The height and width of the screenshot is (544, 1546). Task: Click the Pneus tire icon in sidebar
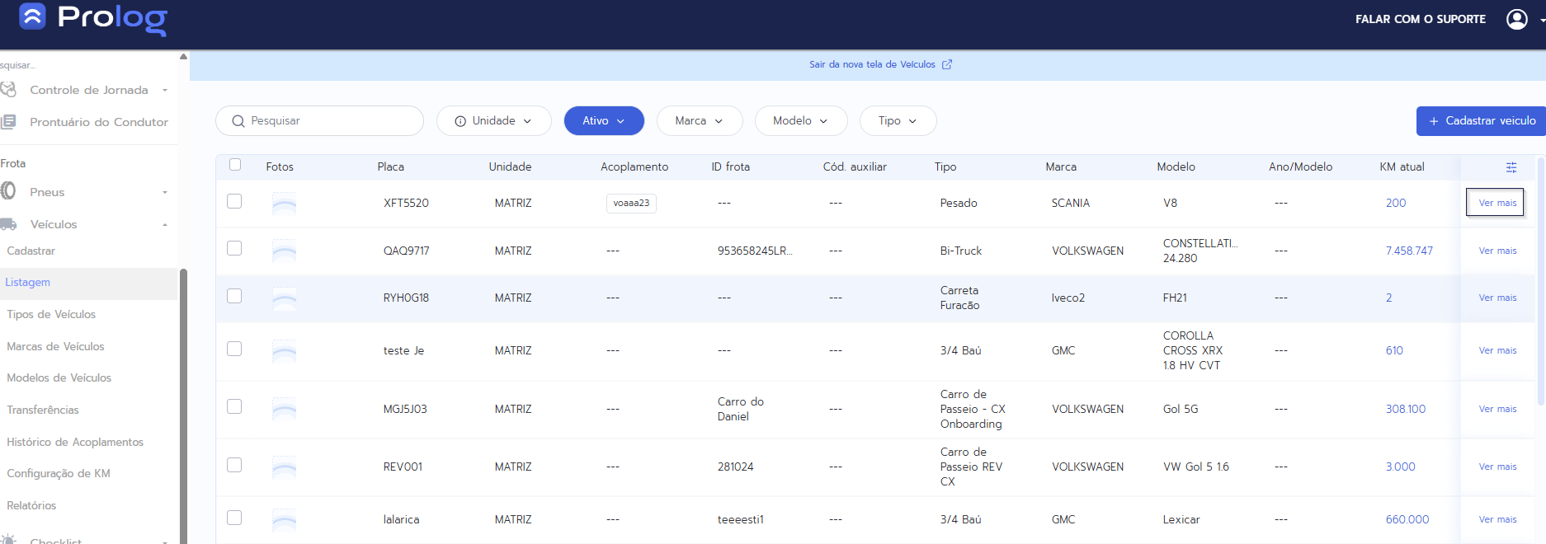tap(8, 192)
